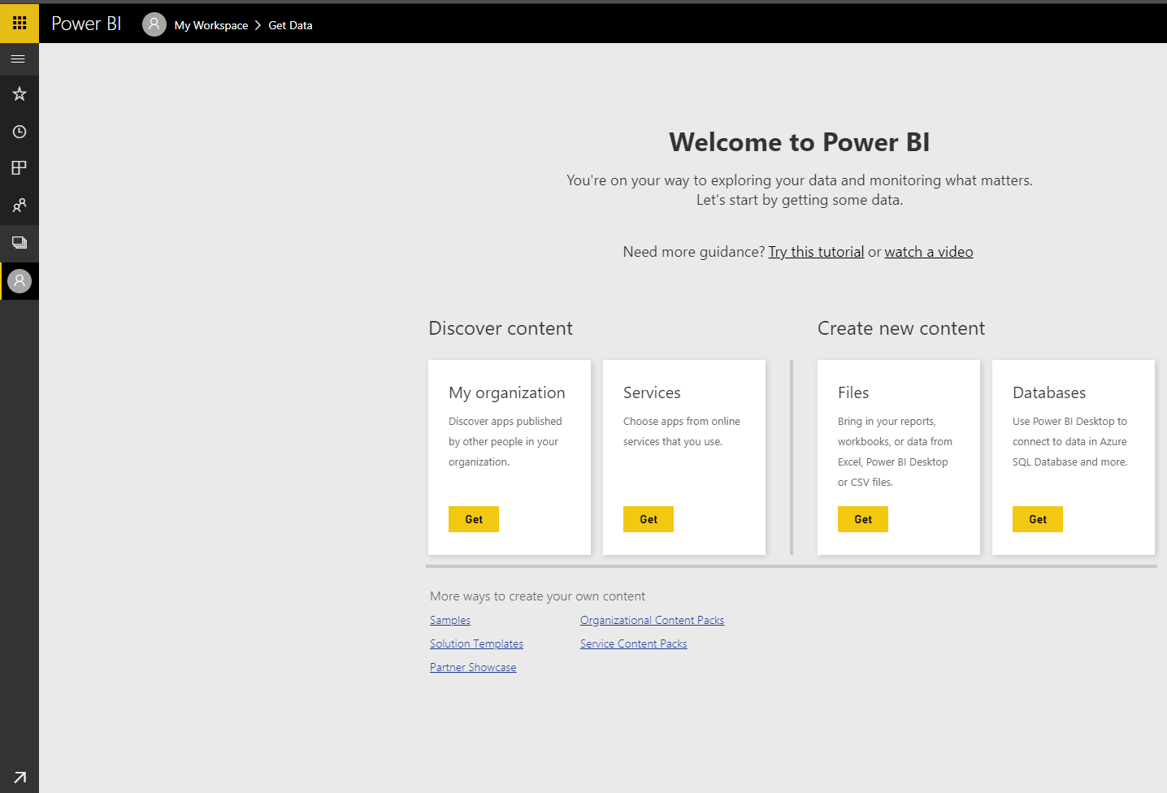Select Get Data breadcrumb item

click(x=290, y=25)
